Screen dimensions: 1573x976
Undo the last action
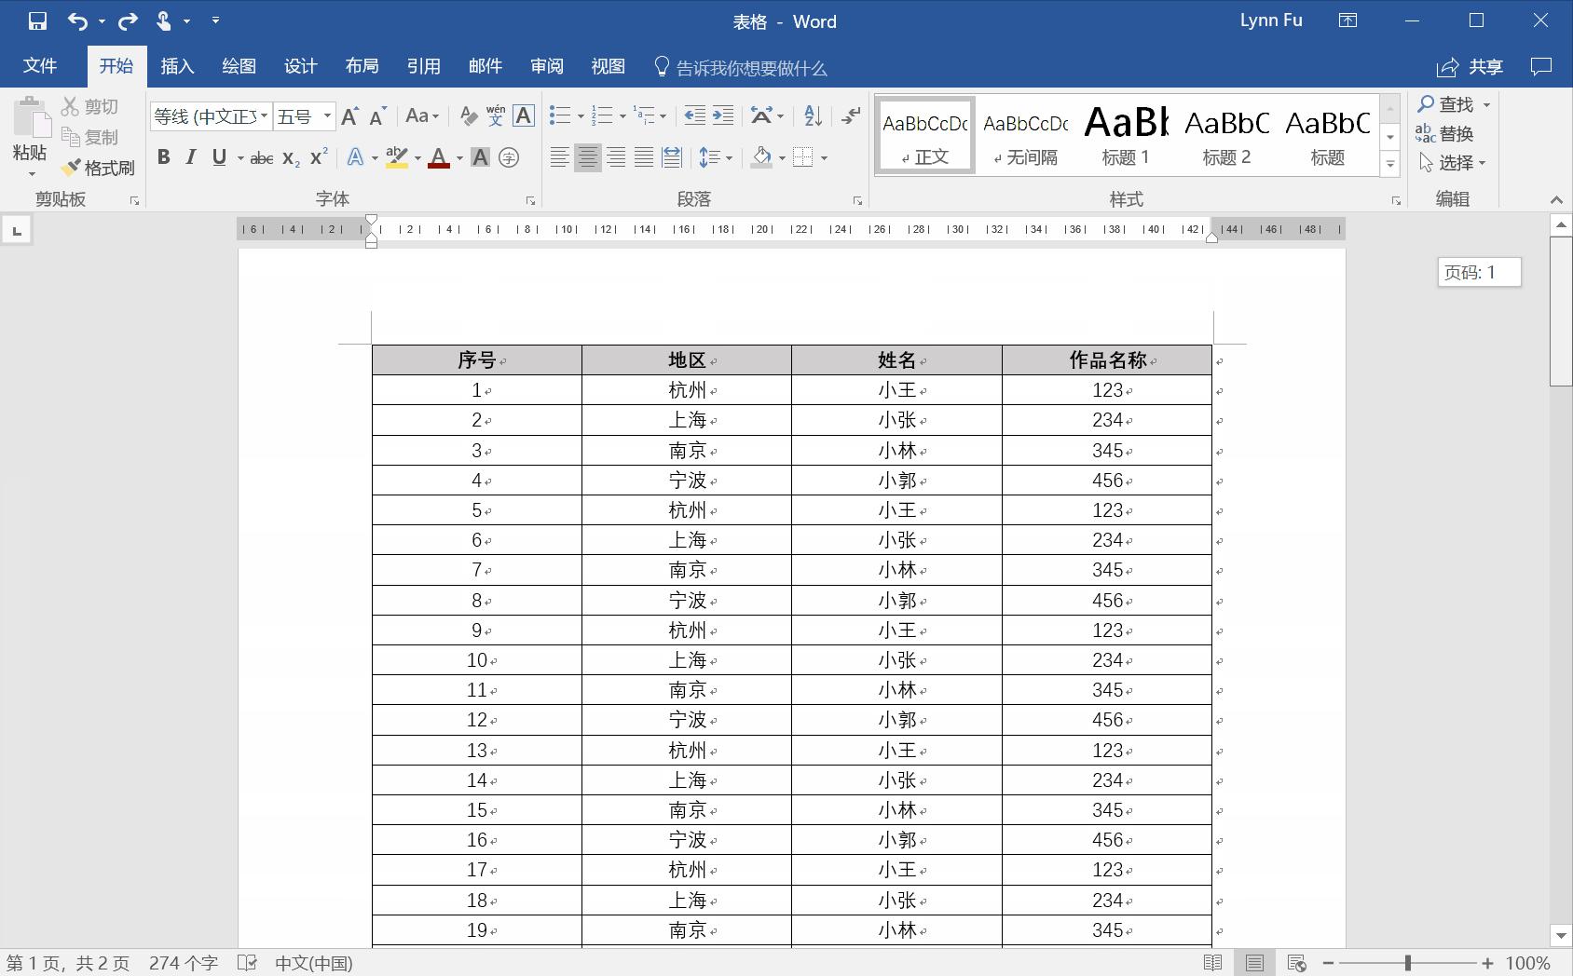point(77,20)
